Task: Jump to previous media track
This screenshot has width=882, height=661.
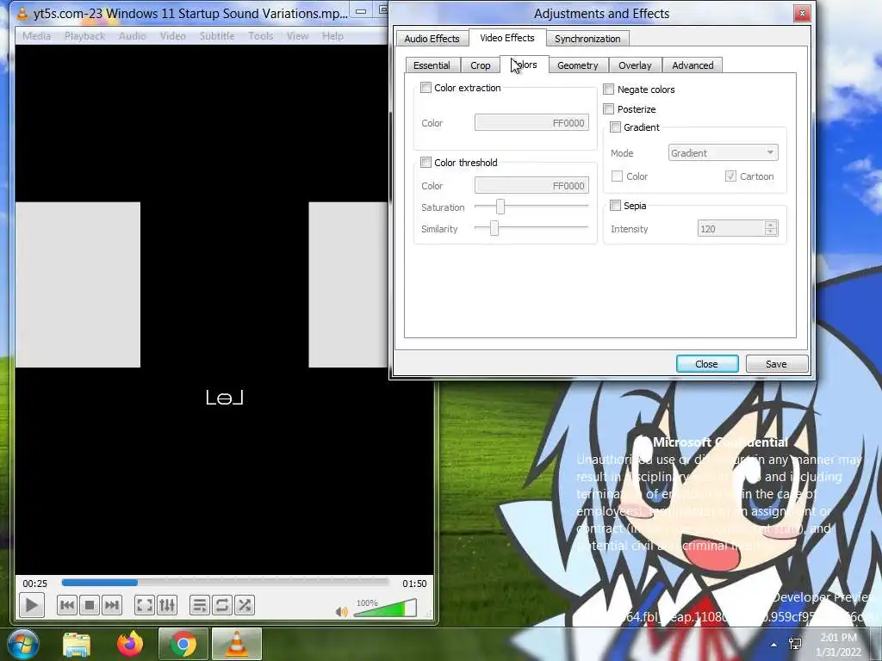Action: click(67, 605)
